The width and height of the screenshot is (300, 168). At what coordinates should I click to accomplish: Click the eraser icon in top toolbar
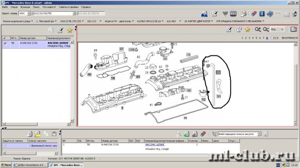tap(254, 14)
